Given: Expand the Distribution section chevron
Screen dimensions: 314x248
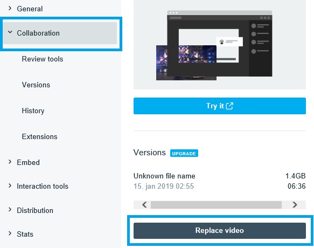Looking at the screenshot, I should click(10, 210).
